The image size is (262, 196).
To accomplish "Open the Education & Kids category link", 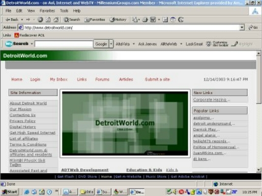I will pyautogui.click(x=144, y=170).
